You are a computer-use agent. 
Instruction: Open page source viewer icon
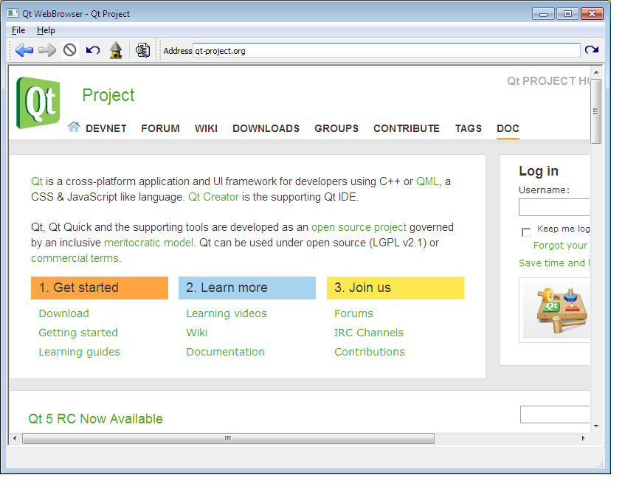(x=142, y=49)
